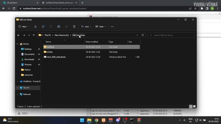Image resolution: width=221 pixels, height=124 pixels.
Task: Switch to the txAdmin browser tab
Action: click(x=20, y=3)
